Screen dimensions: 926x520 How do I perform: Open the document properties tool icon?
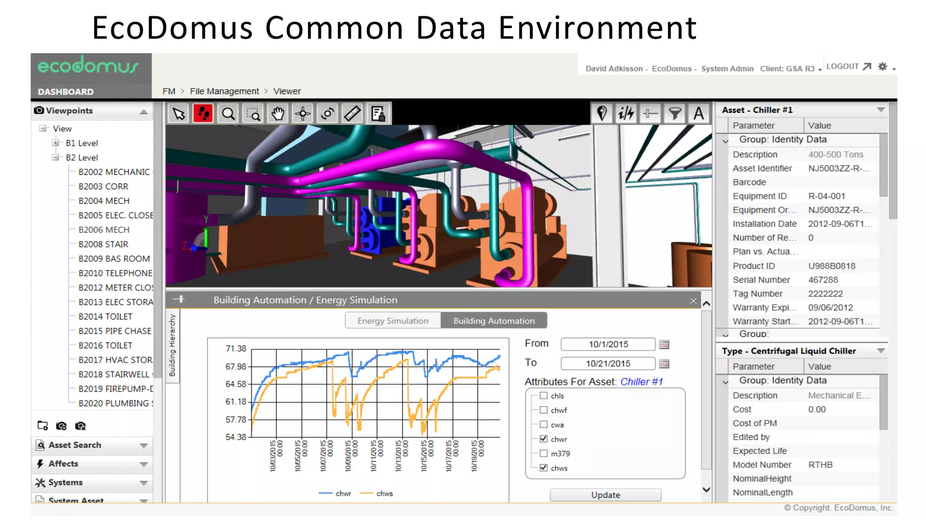378,114
